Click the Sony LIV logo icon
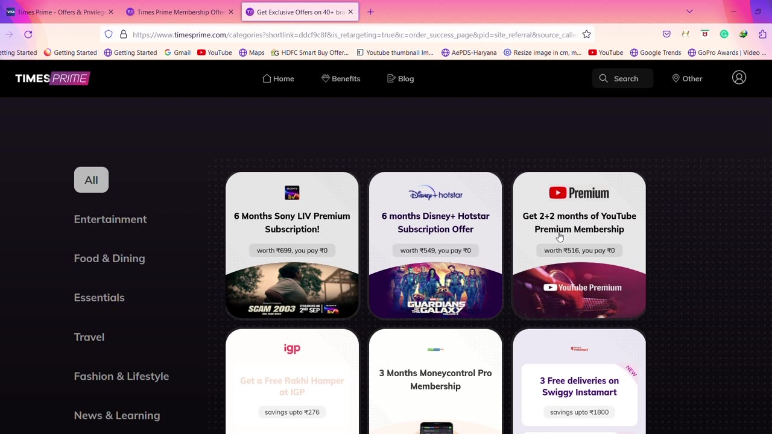Image resolution: width=772 pixels, height=434 pixels. point(292,193)
